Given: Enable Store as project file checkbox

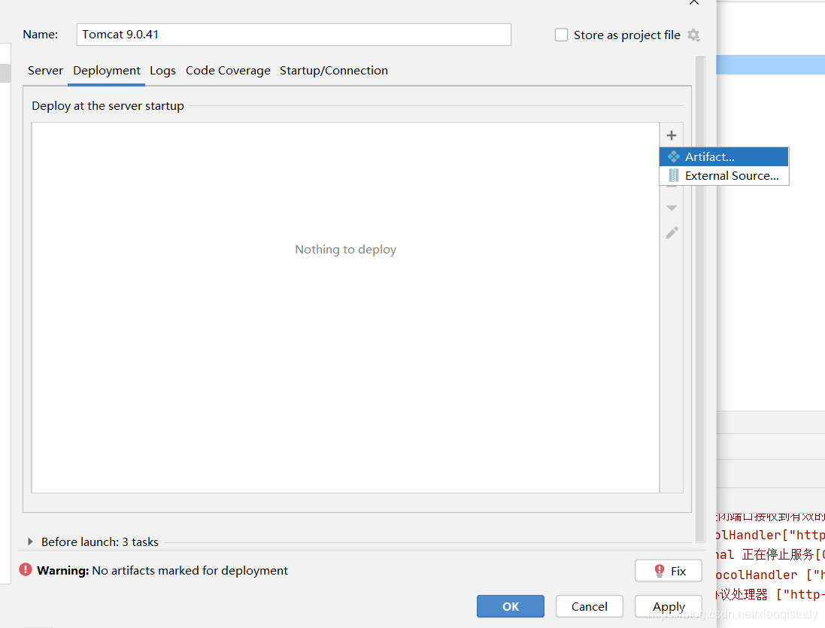Looking at the screenshot, I should [561, 35].
